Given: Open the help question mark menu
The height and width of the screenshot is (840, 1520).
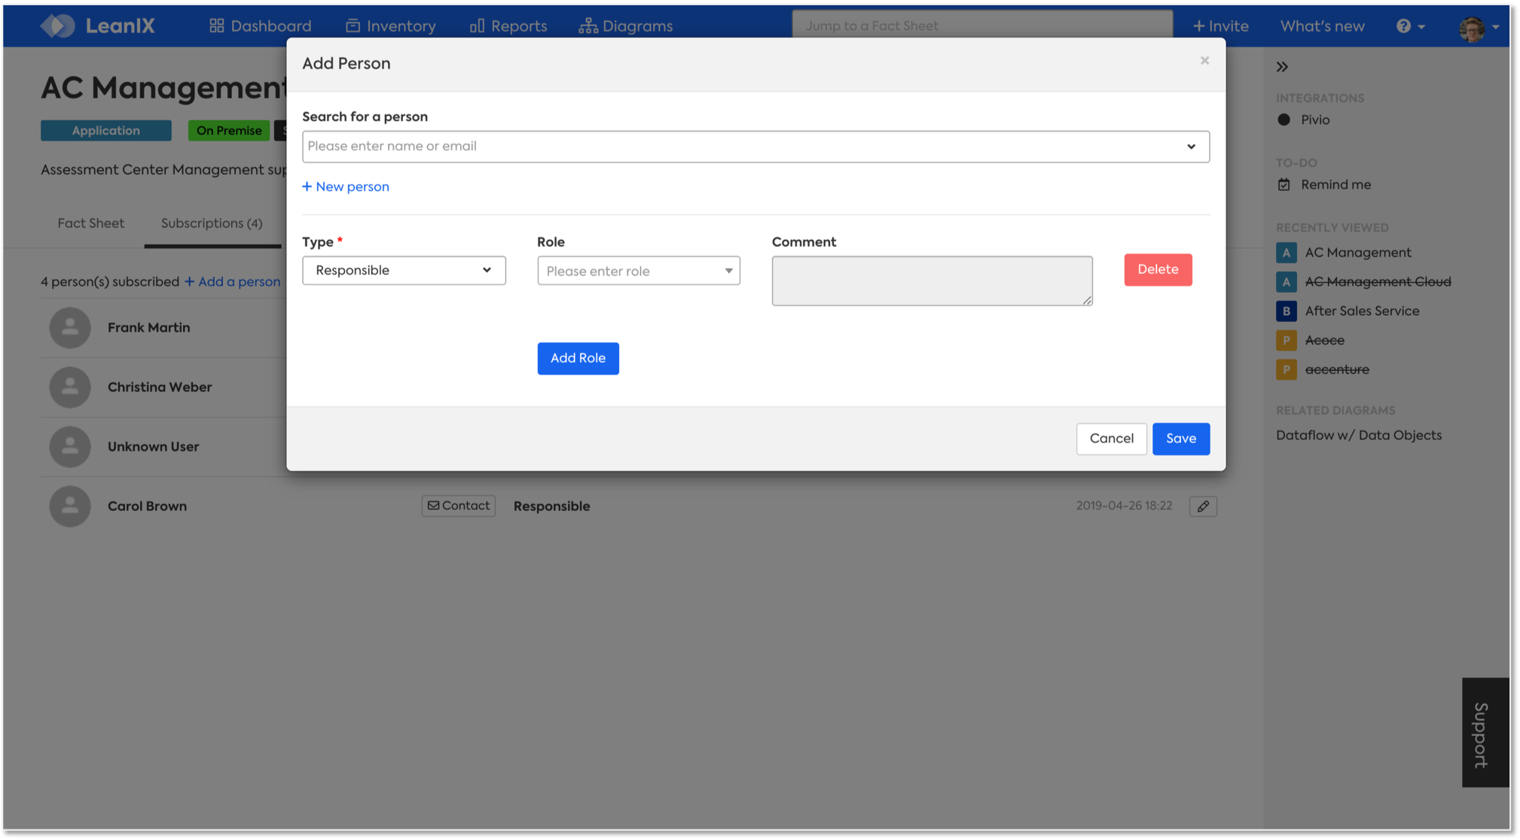Looking at the screenshot, I should (x=1409, y=26).
